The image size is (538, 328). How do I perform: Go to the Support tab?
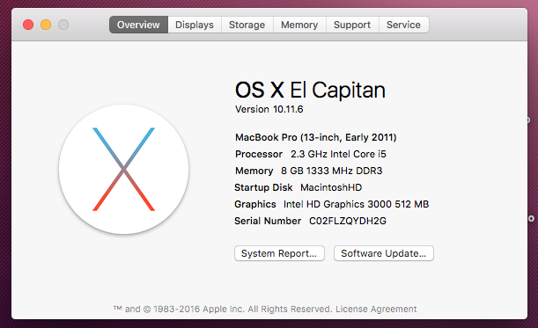click(x=352, y=25)
